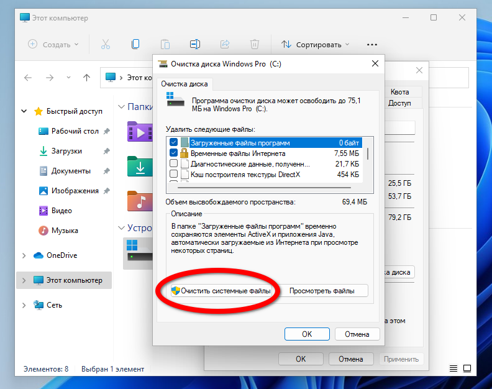This screenshot has height=389, width=492.
Task: Click the Delete trash icon in toolbar
Action: tap(255, 44)
